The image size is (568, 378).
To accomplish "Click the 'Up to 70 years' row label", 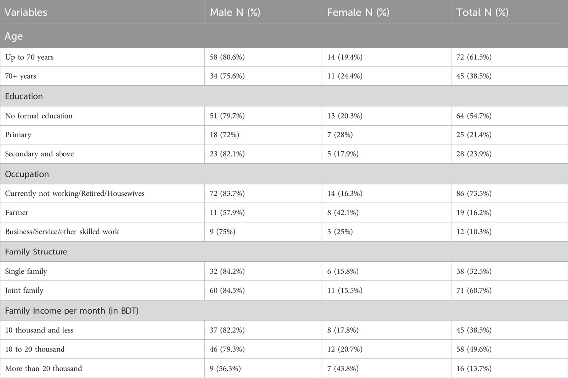I will coord(29,57).
